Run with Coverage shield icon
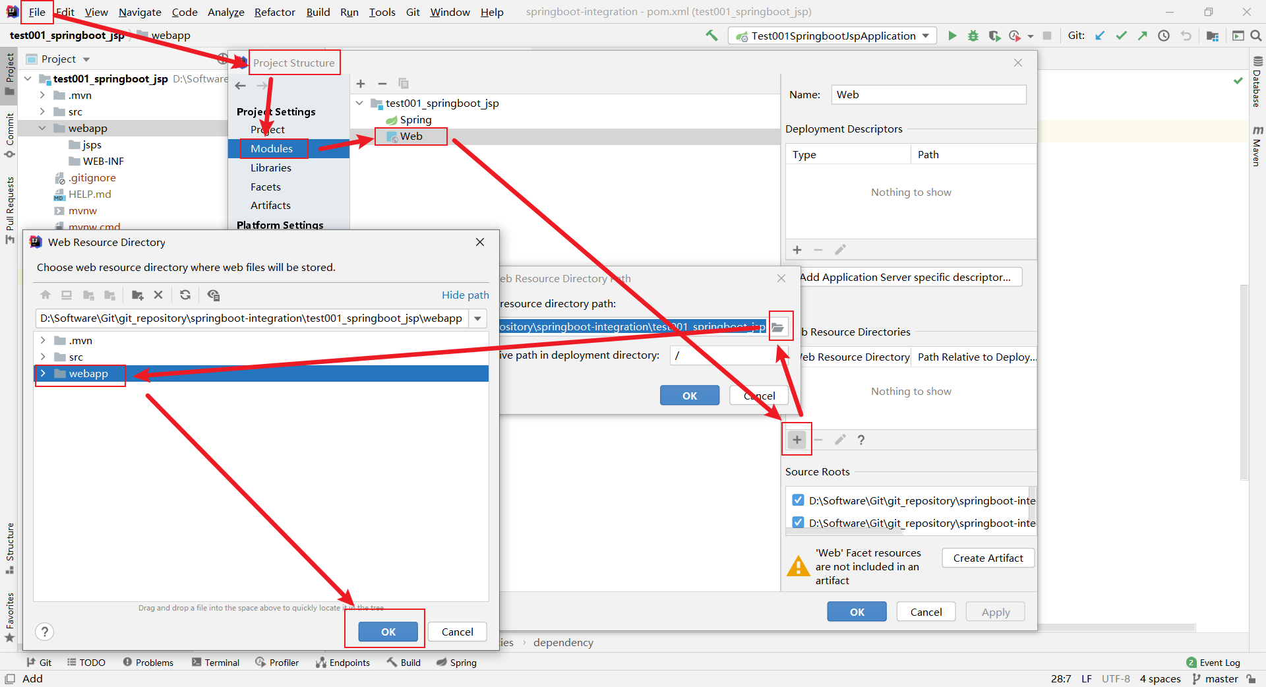The image size is (1266, 687). (x=994, y=36)
